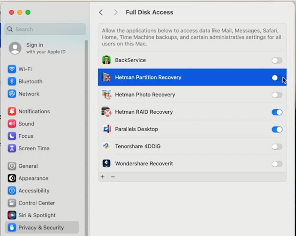Click the Screen Time hourglass icon
Screen dimensions: 296x236
pyautogui.click(x=12, y=148)
